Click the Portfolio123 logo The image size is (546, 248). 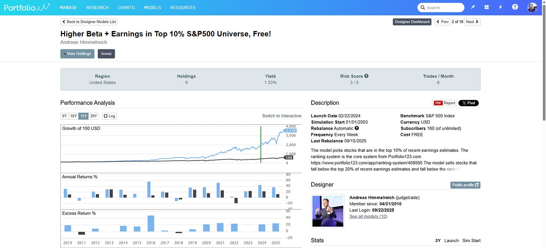26,7
